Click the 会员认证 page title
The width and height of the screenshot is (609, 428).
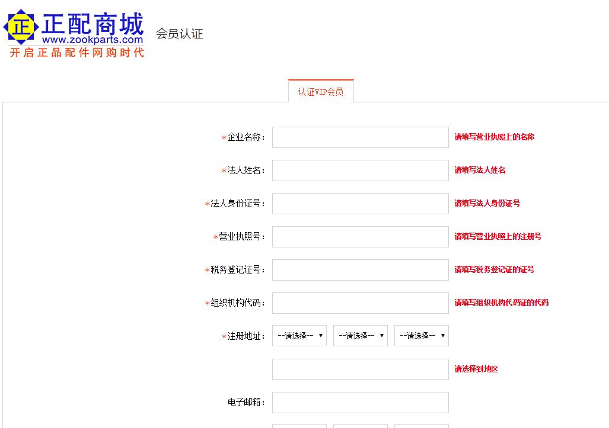[x=180, y=34]
